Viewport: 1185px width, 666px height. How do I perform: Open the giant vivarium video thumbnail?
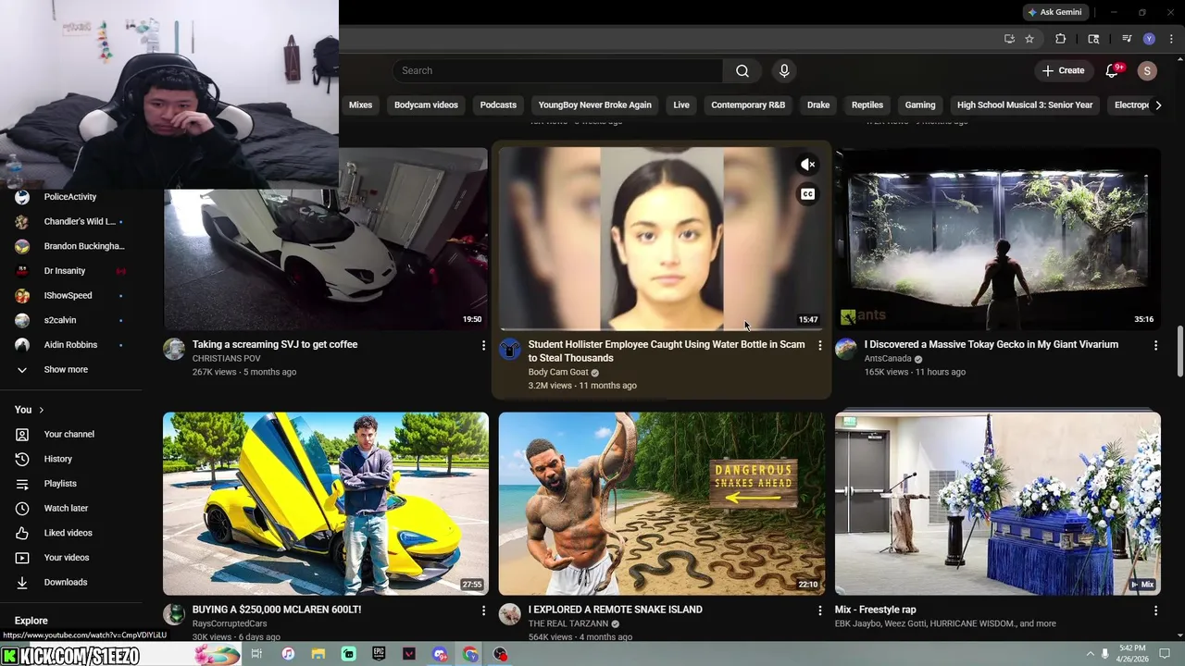(997, 239)
